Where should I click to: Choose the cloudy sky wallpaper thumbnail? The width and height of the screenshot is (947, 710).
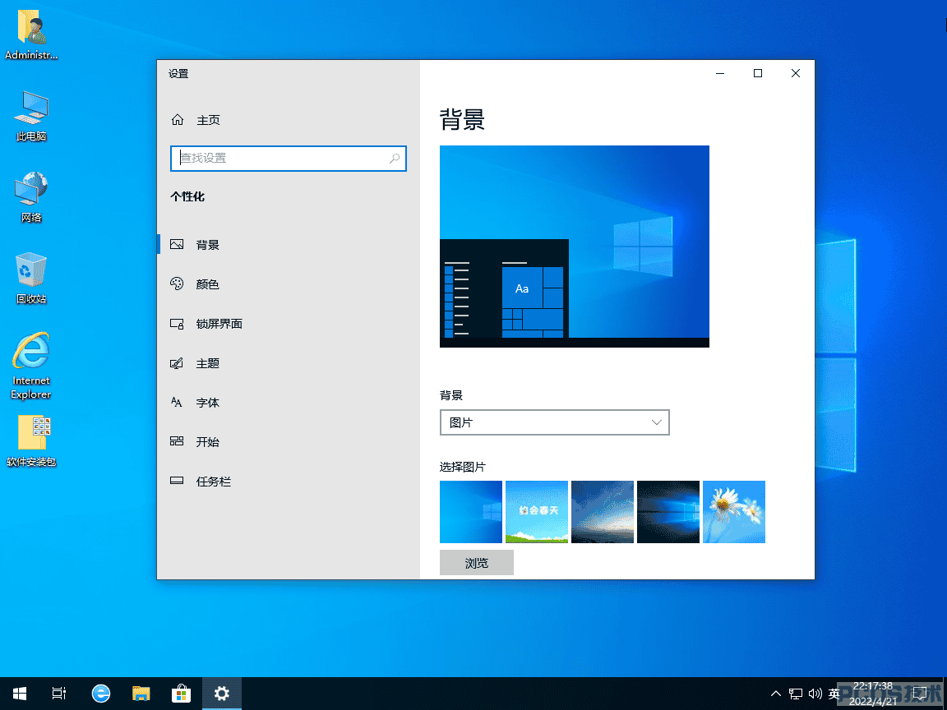(603, 512)
